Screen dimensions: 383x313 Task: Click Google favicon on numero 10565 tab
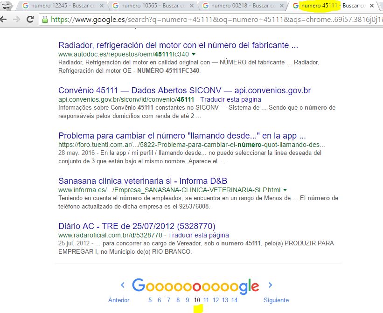[x=115, y=6]
